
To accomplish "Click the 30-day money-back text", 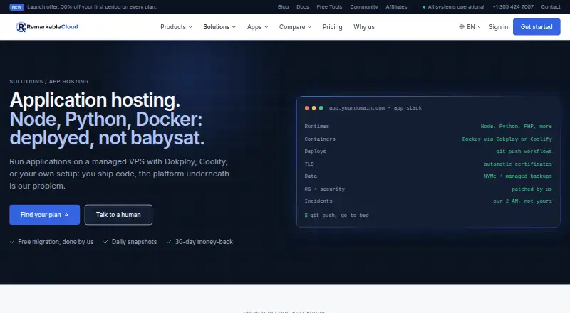I will click(x=204, y=242).
